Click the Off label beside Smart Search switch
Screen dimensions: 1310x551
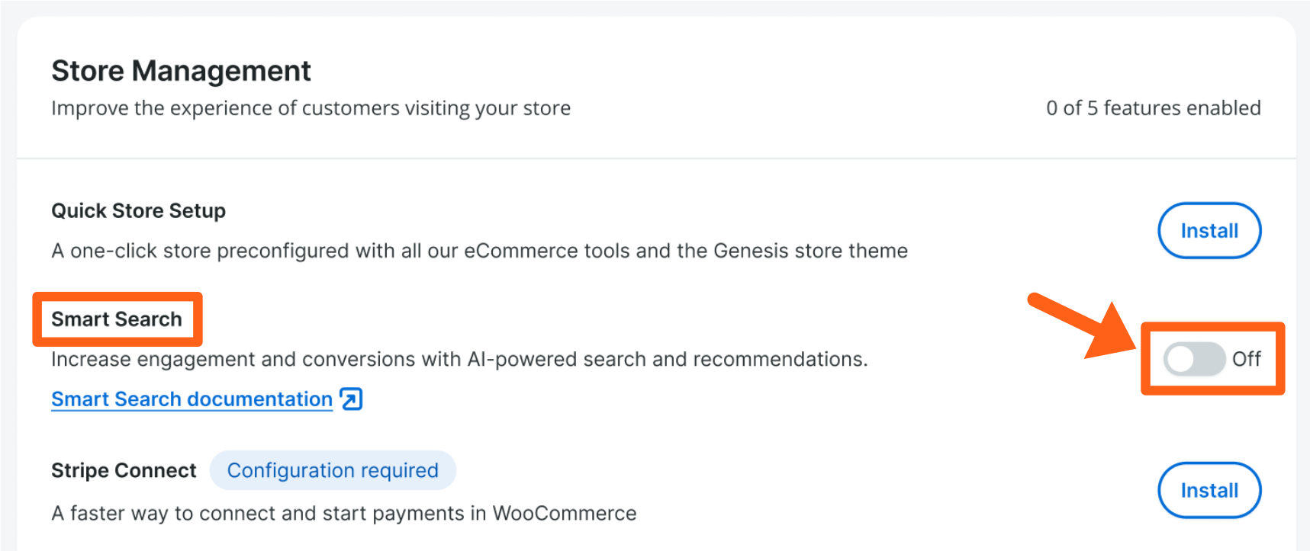[x=1247, y=359]
